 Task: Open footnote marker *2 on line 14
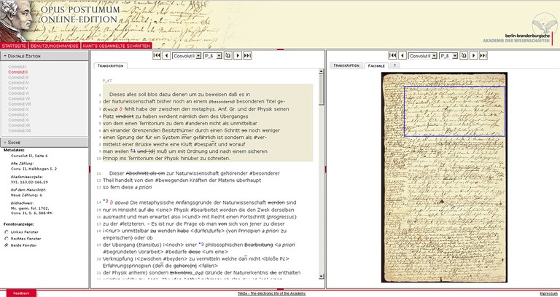coord(105,202)
